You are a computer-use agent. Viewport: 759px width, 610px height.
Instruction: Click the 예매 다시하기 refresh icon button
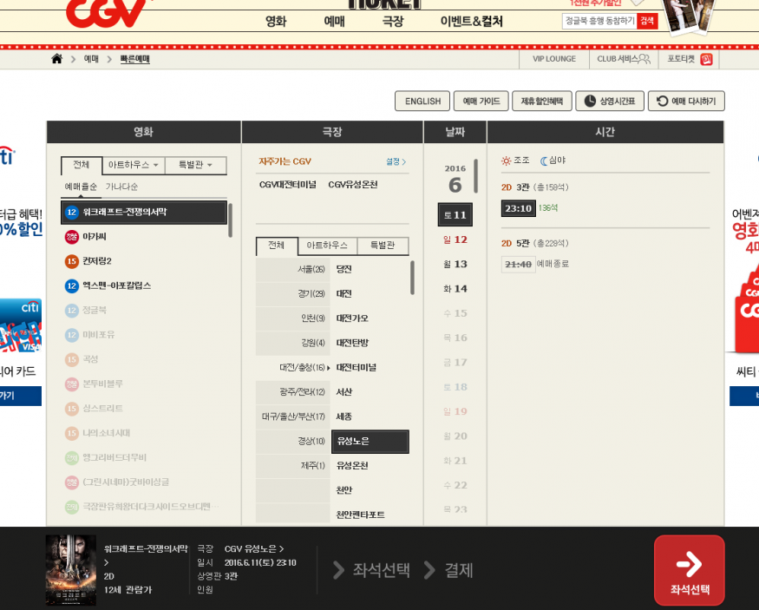pyautogui.click(x=685, y=102)
